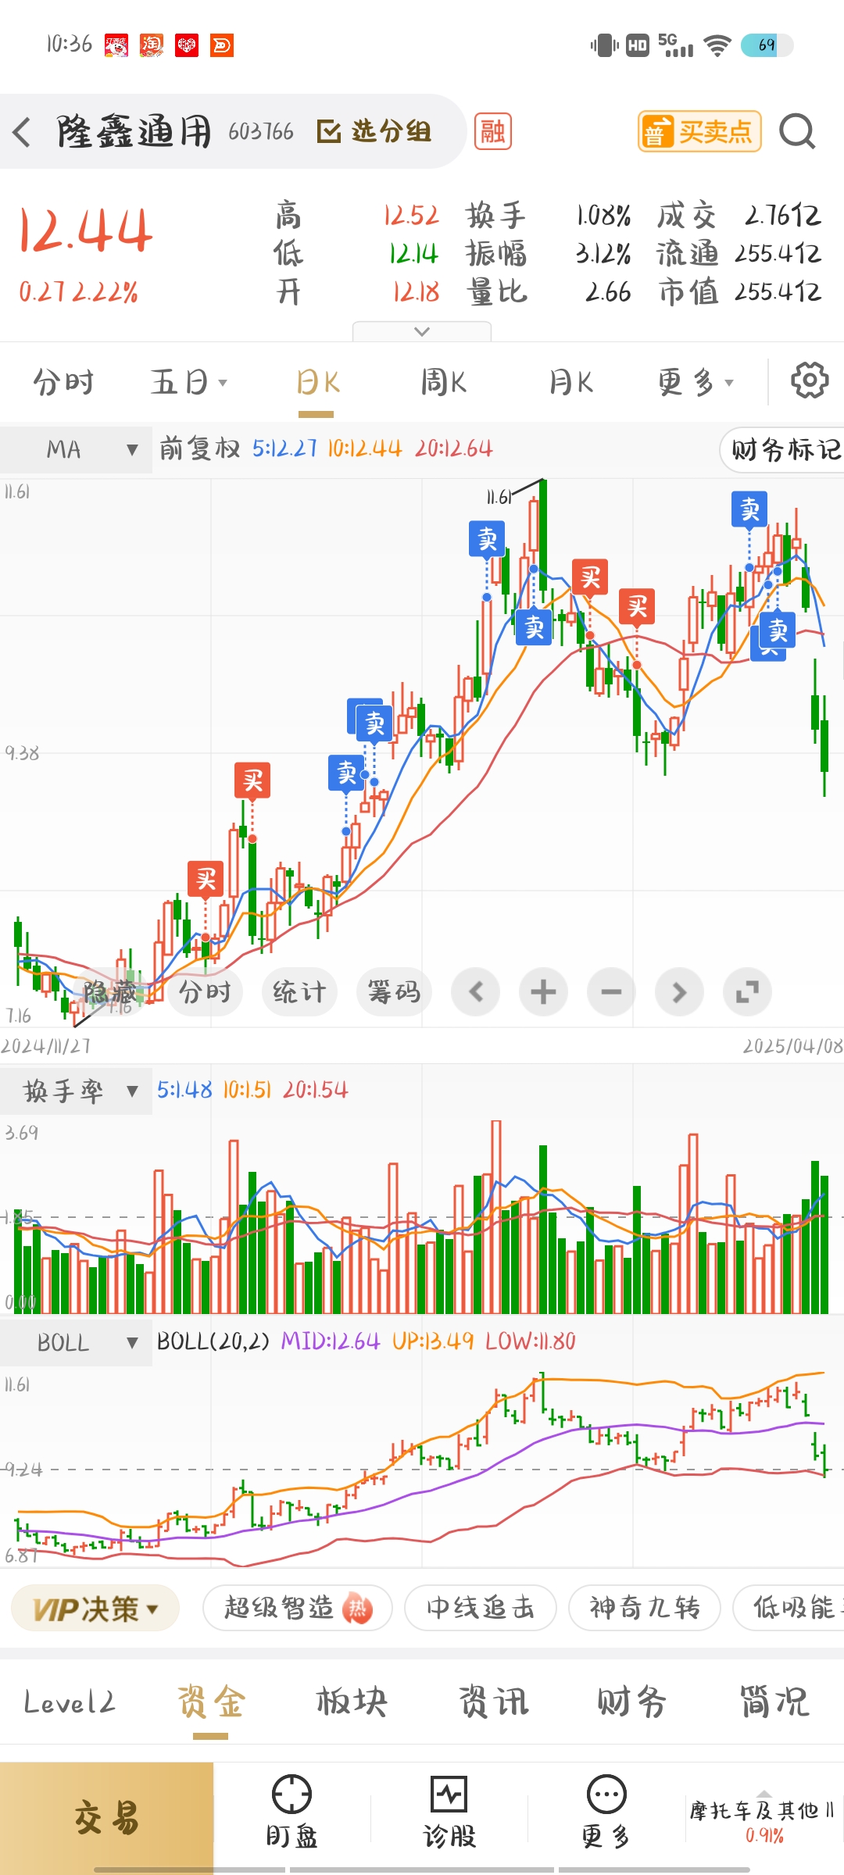Click the end date 2025/04/08
The width and height of the screenshot is (844, 1875).
pos(792,1046)
